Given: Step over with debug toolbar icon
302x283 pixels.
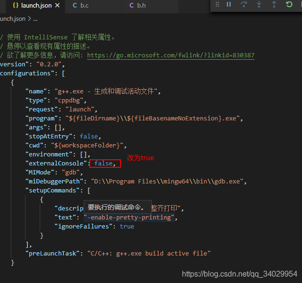Looking at the screenshot, I should point(244,4).
